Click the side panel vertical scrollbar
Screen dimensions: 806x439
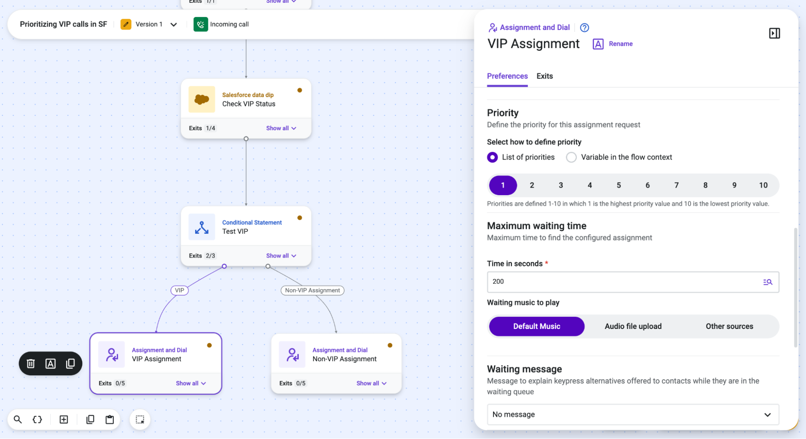pyautogui.click(x=795, y=287)
